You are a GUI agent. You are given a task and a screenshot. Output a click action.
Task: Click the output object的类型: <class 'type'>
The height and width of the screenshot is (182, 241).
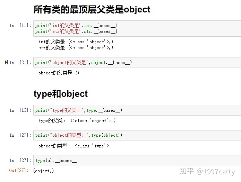point(74,146)
